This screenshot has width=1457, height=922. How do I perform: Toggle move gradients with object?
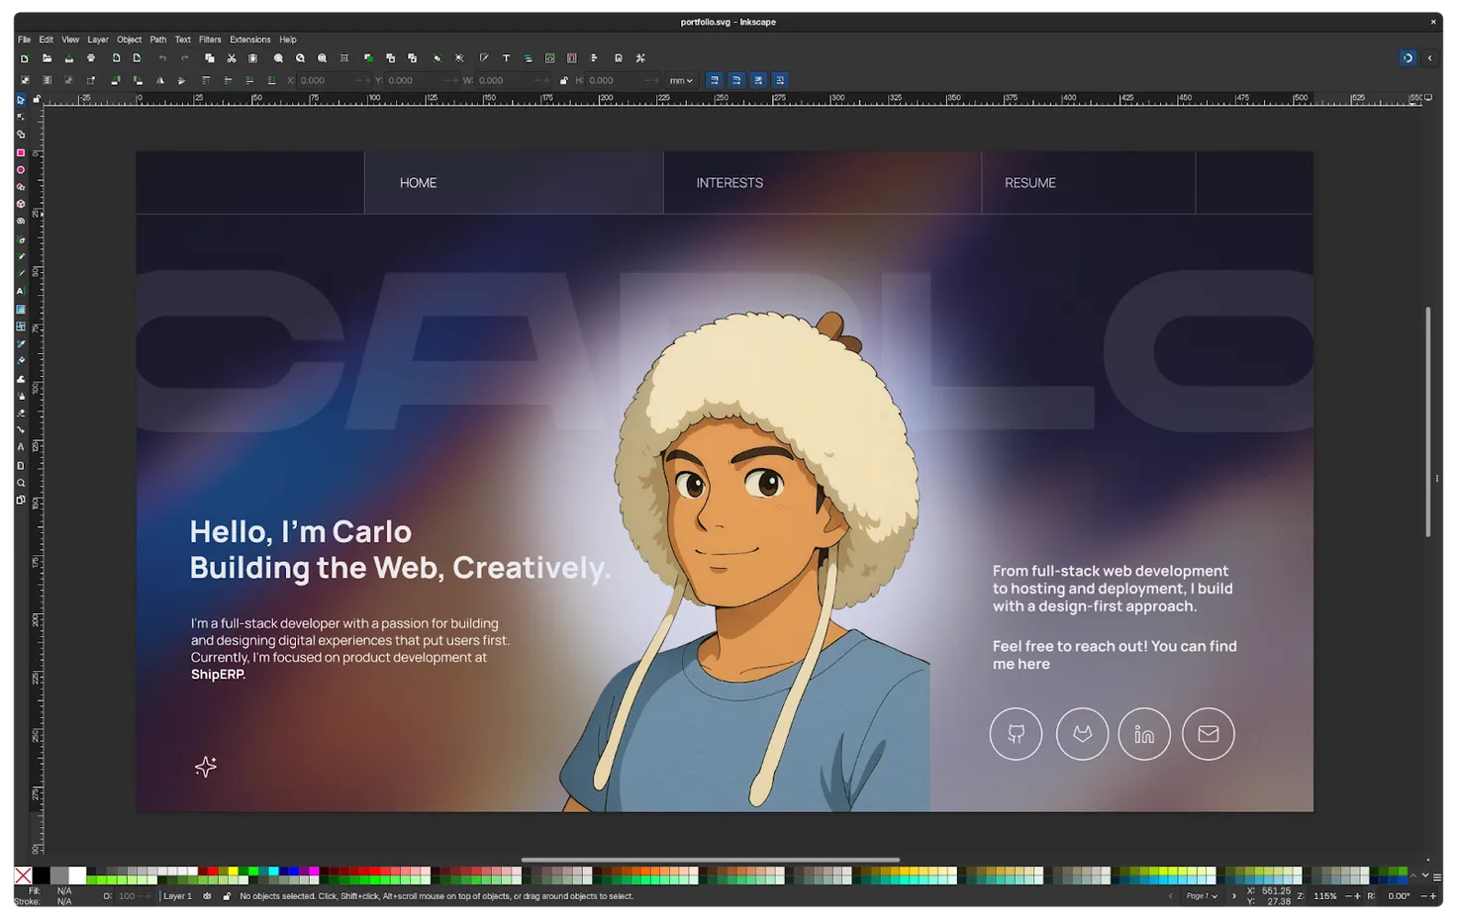coord(758,81)
